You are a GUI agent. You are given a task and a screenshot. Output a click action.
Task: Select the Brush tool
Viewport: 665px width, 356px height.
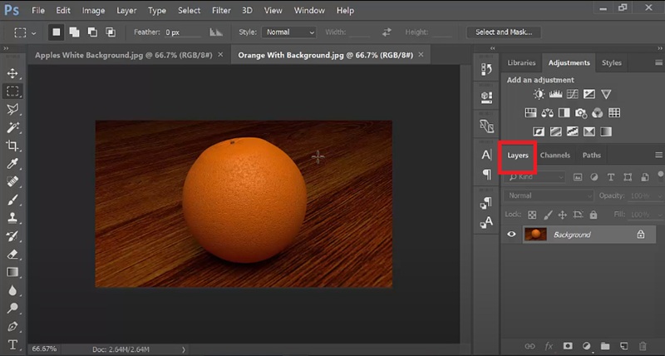[12, 200]
